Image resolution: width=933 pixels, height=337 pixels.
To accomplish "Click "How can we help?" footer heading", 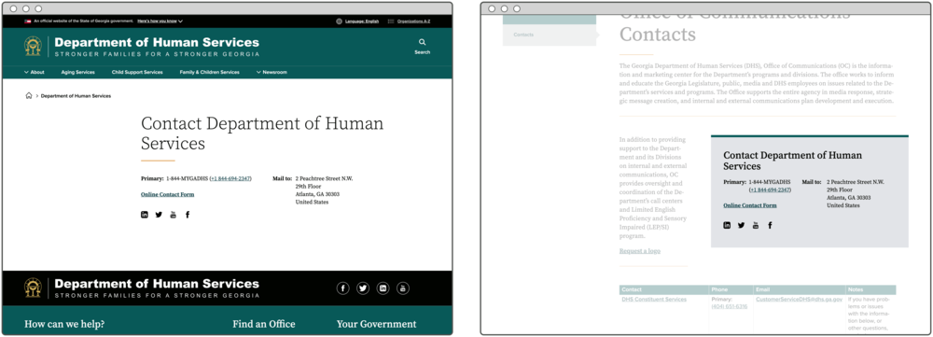I will pos(64,324).
